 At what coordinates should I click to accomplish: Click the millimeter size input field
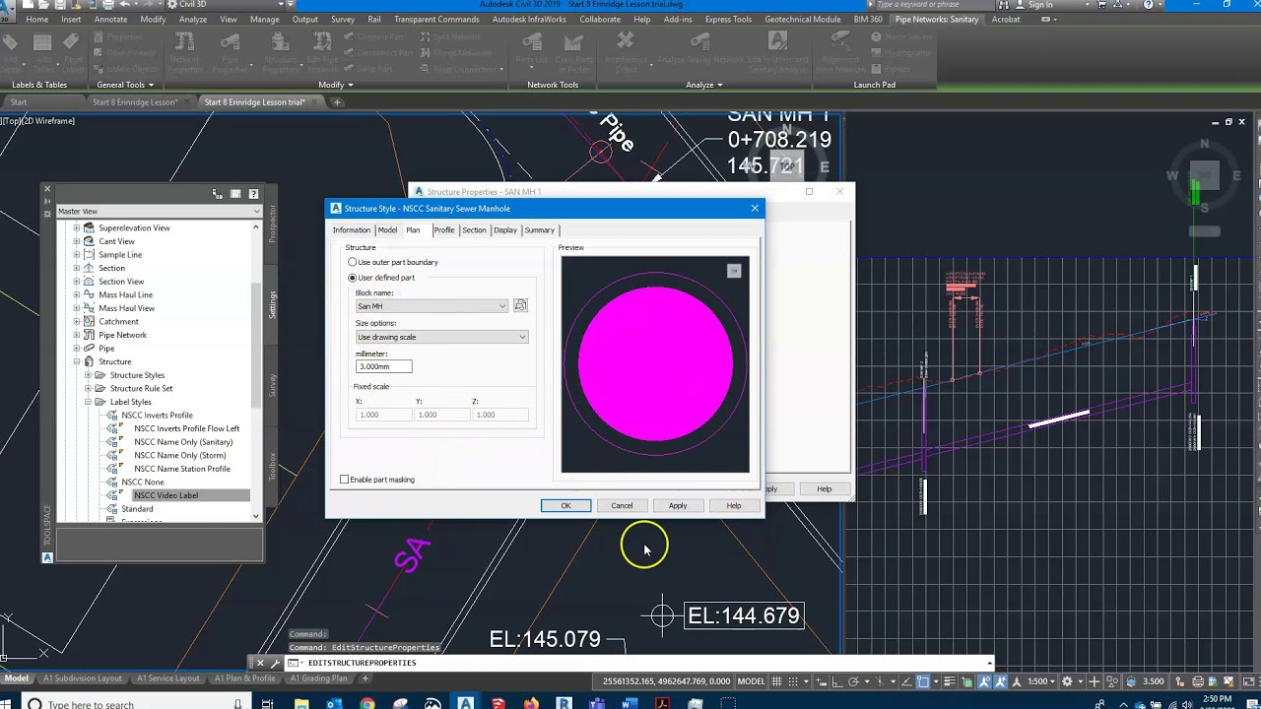pos(383,366)
